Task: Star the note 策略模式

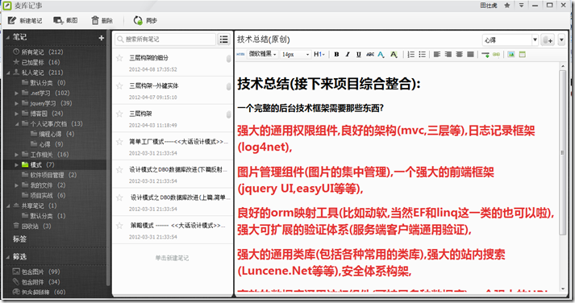Action: (x=119, y=226)
